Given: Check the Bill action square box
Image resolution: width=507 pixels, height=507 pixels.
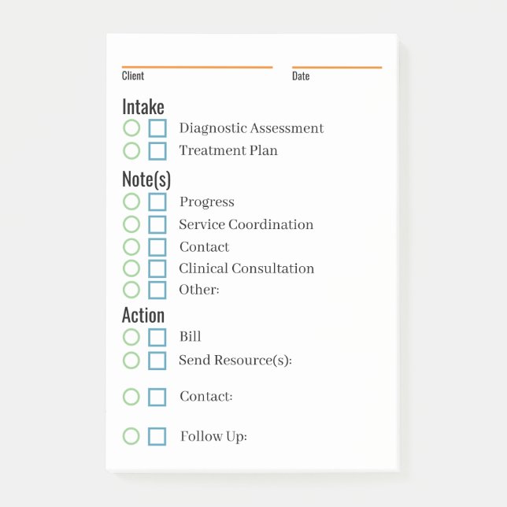Looking at the screenshot, I should (157, 337).
